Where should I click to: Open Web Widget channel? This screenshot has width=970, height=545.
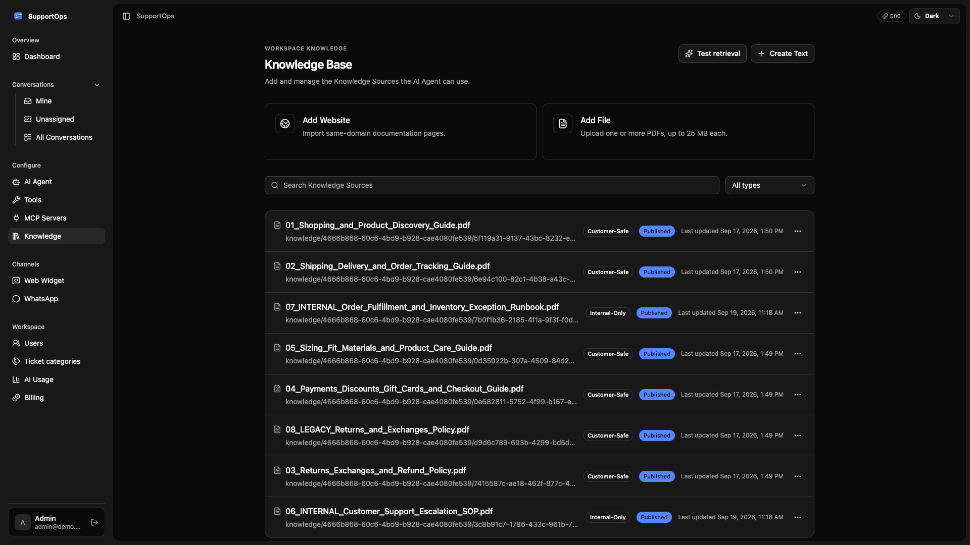57,281
